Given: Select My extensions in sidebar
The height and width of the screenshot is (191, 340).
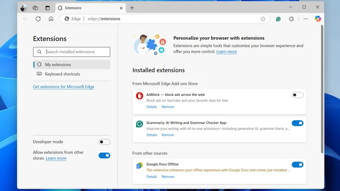Looking at the screenshot, I should (58, 65).
